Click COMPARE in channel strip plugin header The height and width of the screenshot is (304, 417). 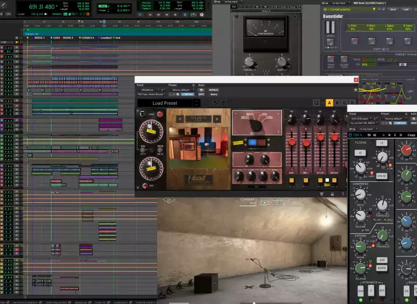[400, 123]
